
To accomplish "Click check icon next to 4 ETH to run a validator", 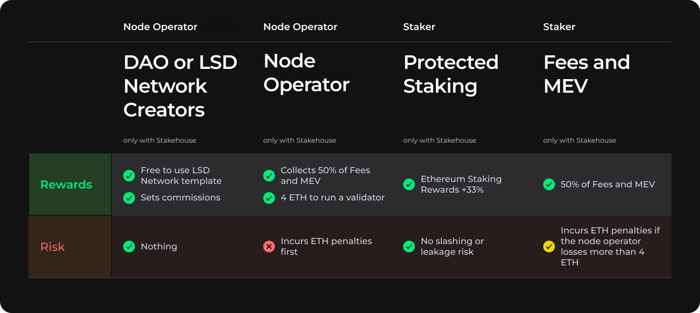I will tap(269, 198).
